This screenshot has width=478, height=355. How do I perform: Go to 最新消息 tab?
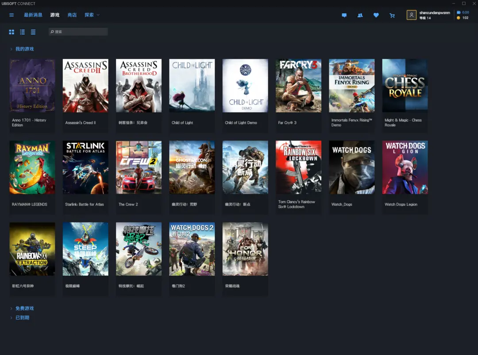33,15
